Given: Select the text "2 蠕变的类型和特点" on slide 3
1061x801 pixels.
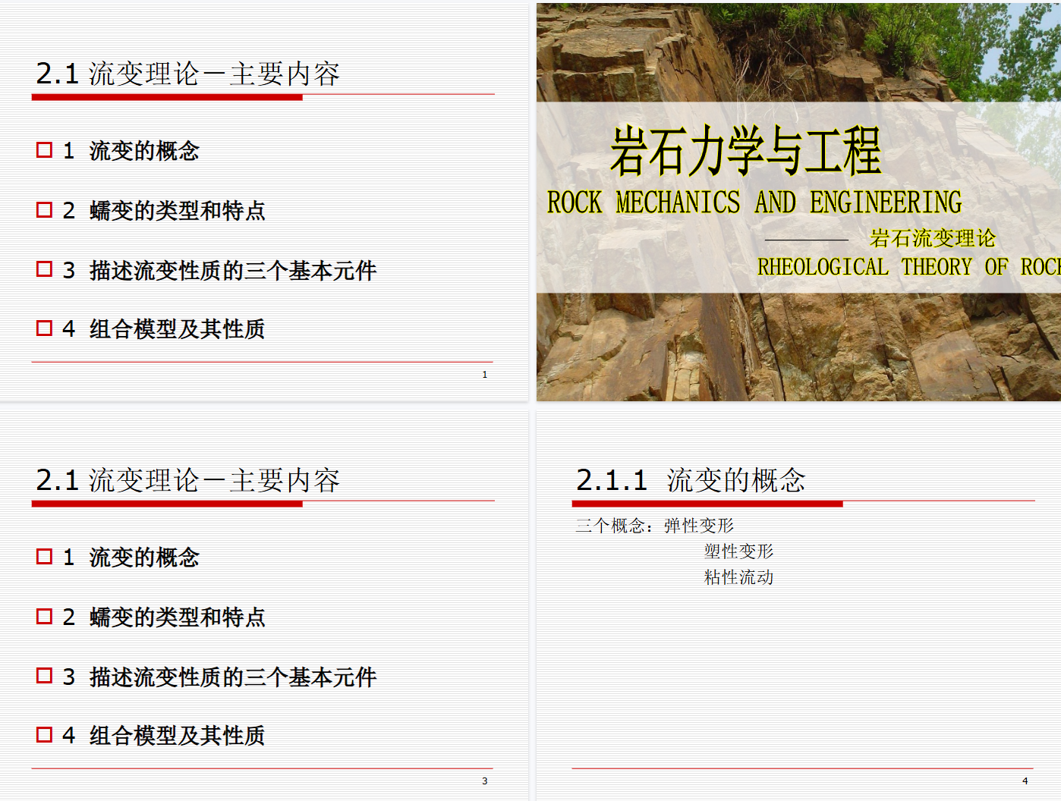Looking at the screenshot, I should 164,617.
